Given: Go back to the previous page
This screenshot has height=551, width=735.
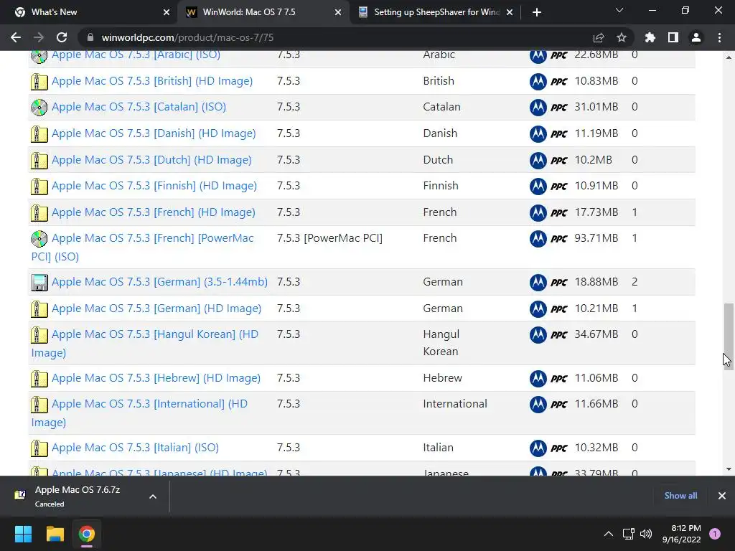Looking at the screenshot, I should [x=16, y=37].
